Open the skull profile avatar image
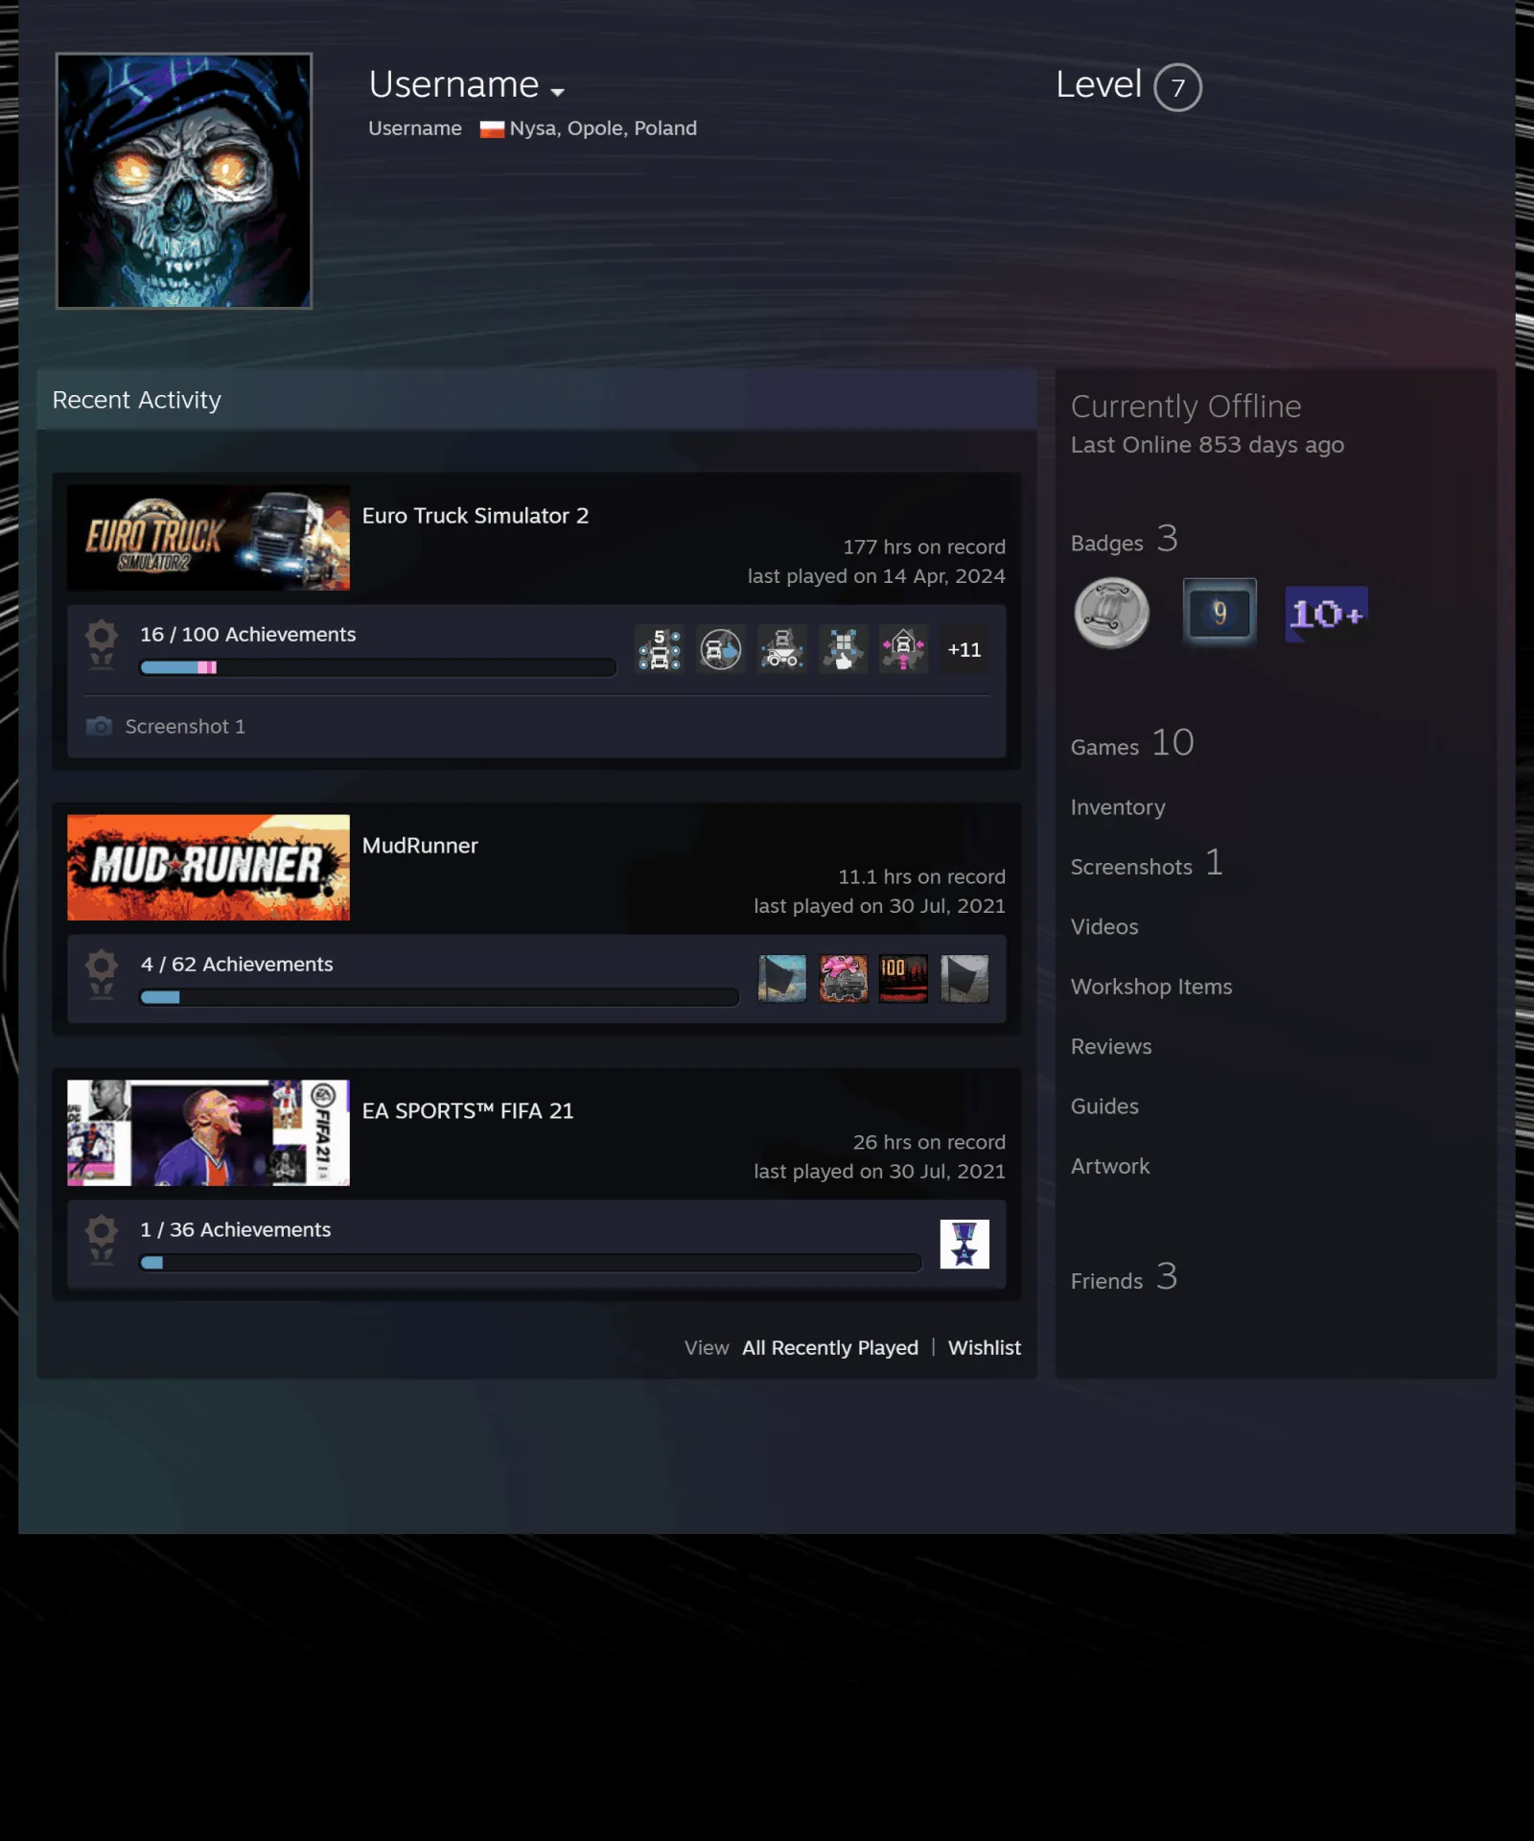The width and height of the screenshot is (1534, 1841). [184, 180]
